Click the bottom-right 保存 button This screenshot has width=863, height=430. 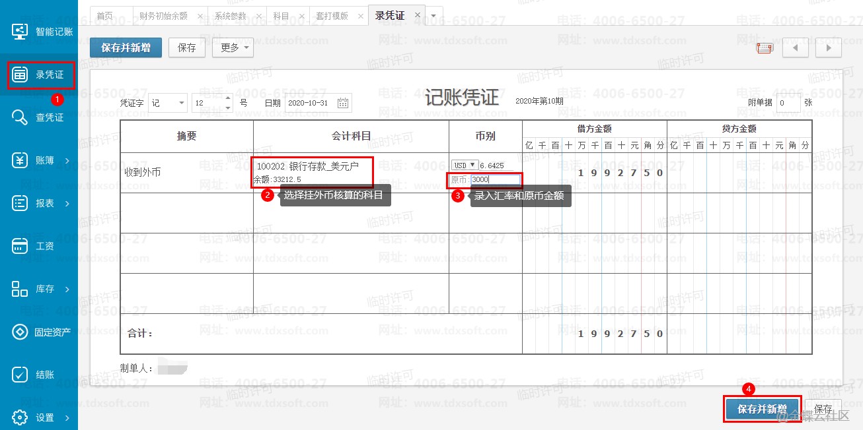click(823, 409)
